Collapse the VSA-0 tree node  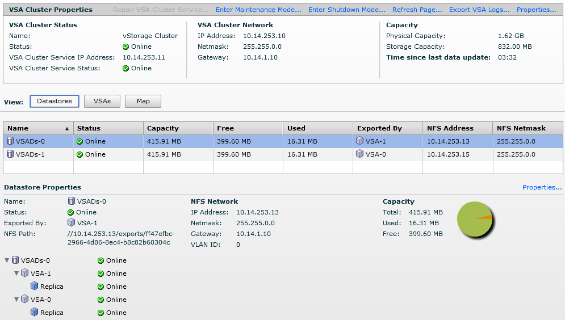(16, 299)
